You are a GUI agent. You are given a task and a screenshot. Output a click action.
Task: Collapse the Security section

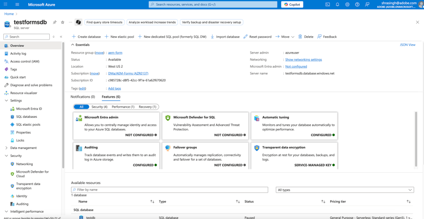tap(6, 156)
